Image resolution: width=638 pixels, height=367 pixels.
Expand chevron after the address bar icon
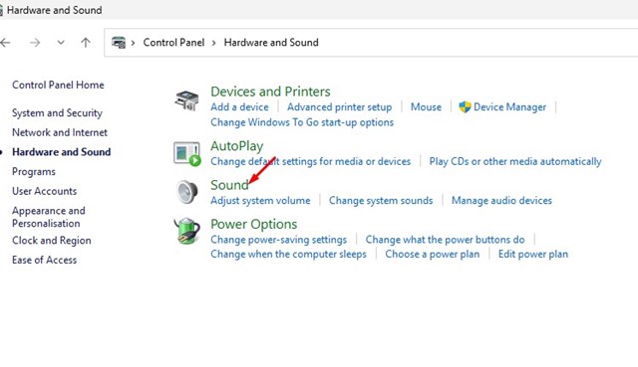(133, 43)
